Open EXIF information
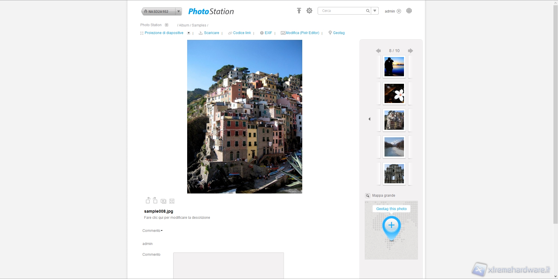Viewport: 558px width, 279px height. click(268, 33)
